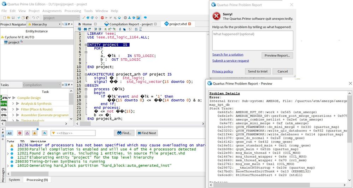Switch to the System messages tab
353x188 pixels.
pyautogui.click(x=14, y=180)
